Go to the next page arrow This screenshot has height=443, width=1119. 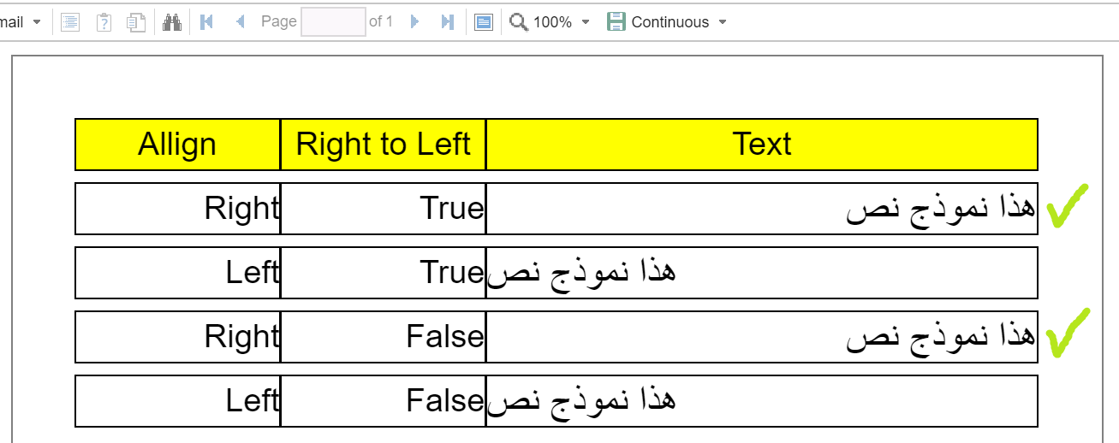click(x=415, y=22)
